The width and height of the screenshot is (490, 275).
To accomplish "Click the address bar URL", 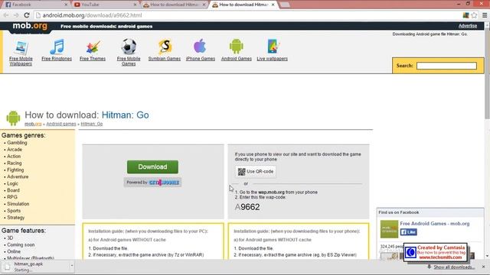I will (x=92, y=15).
